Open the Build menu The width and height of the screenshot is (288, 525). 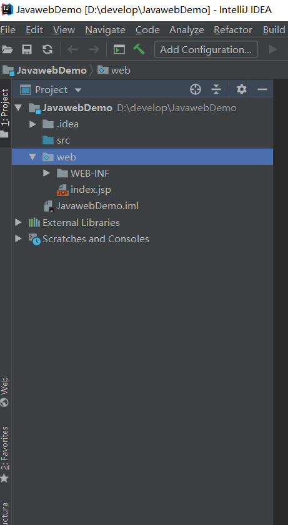274,30
